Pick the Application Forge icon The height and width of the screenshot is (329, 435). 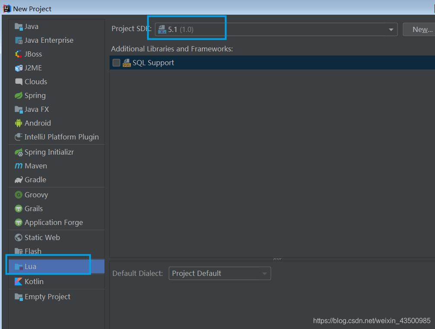19,222
